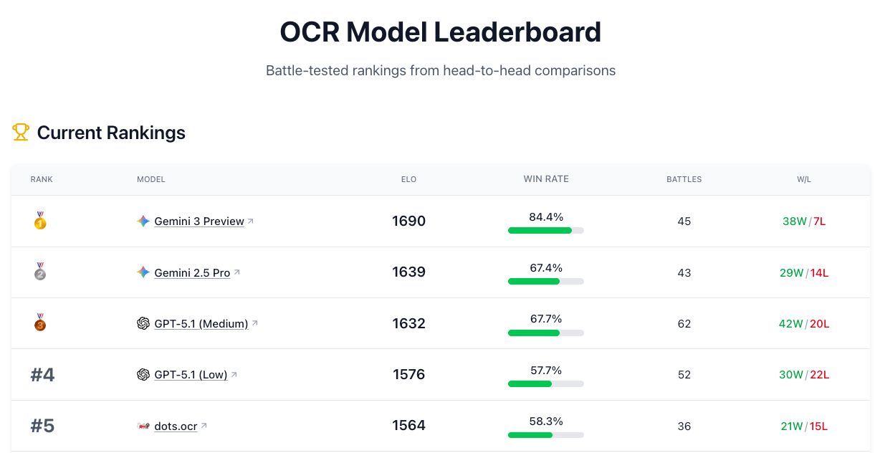875x453 pixels.
Task: Click the silver medal rank icon
Action: pos(40,272)
